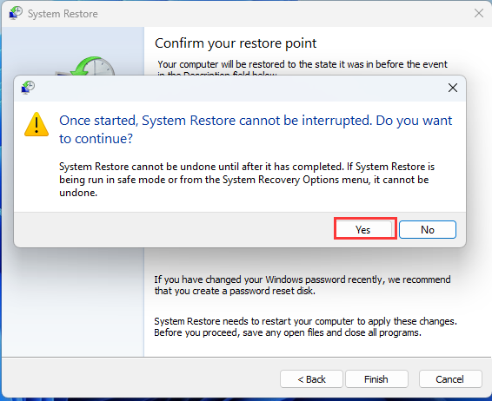This screenshot has width=492, height=401.
Task: Click the empty dialog title bar area
Action: pos(238,88)
